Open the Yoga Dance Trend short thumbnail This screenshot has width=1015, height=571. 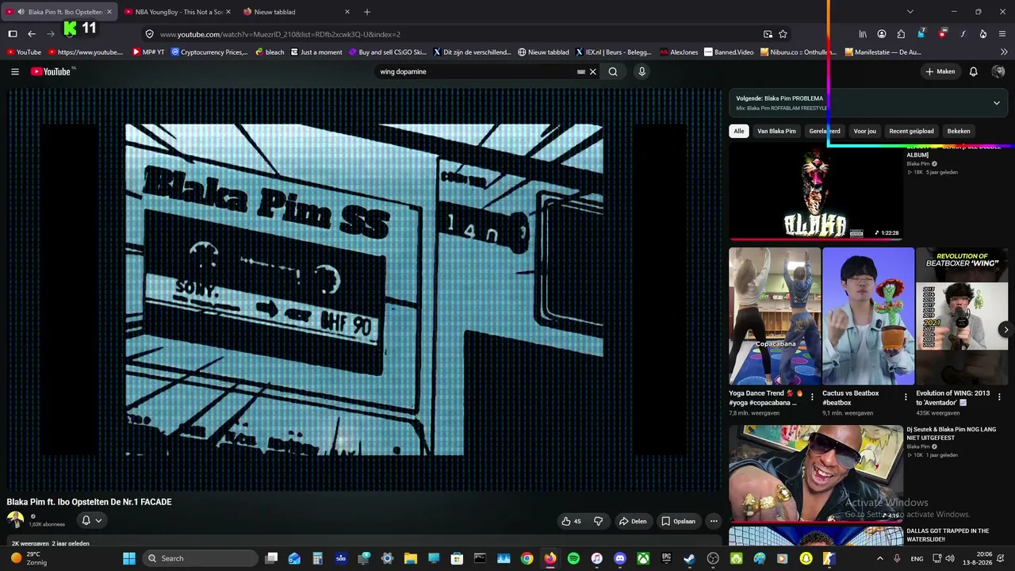775,316
